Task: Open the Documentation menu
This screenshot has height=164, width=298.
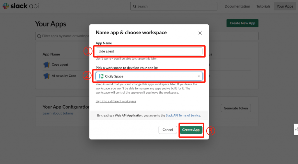Action: 237,6
